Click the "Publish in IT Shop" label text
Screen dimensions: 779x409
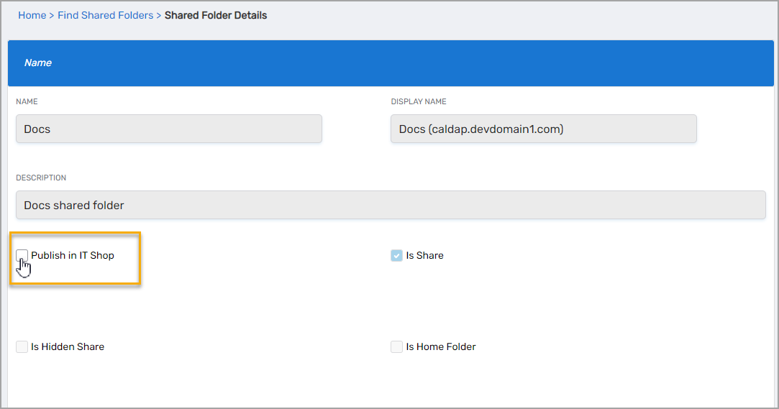(73, 255)
